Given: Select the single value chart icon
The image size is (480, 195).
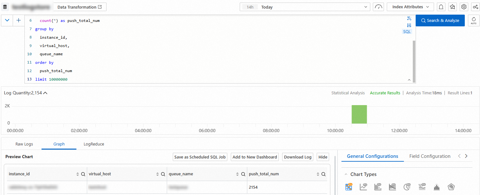Looking at the screenshot, I should point(422,187).
